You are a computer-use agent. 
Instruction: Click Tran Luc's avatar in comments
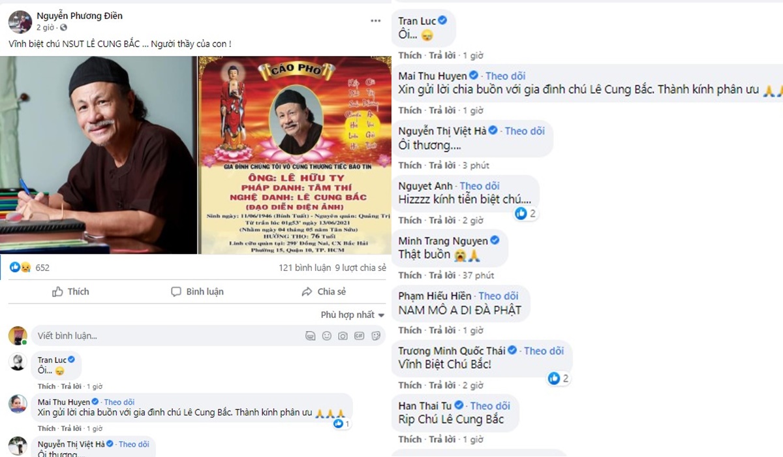pyautogui.click(x=18, y=362)
